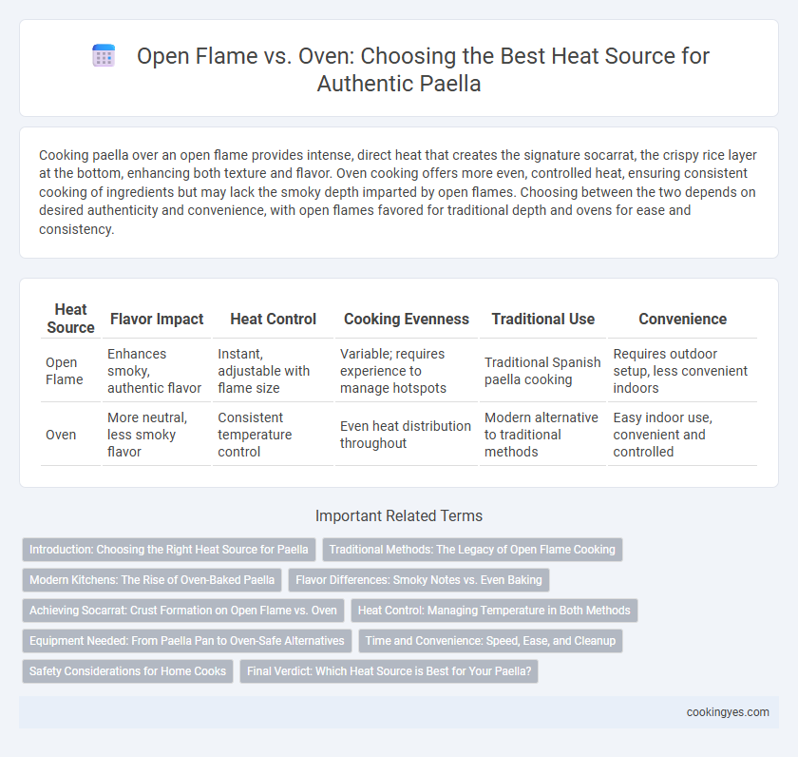Image resolution: width=798 pixels, height=757 pixels.
Task: Open the Equipment Needed: Paella Pan tag
Action: [187, 641]
